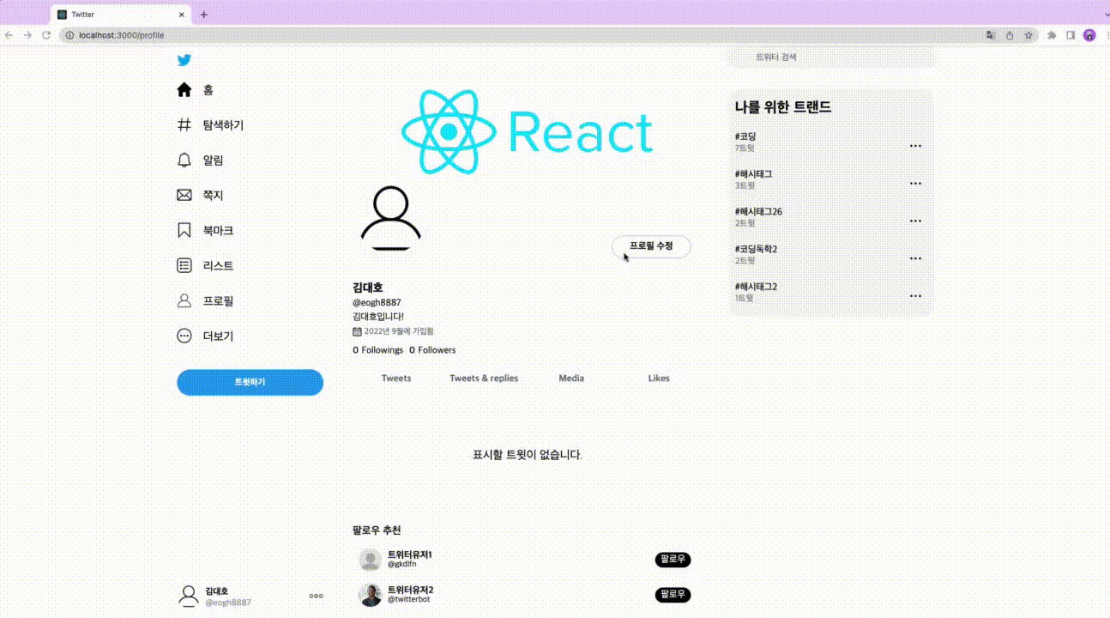Open the #코딩 trend
Viewport: 1110px width, 618px height.
tap(745, 136)
